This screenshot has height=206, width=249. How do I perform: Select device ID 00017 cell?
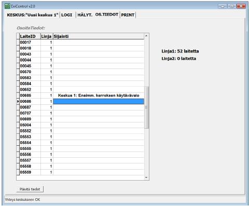[x=30, y=43]
